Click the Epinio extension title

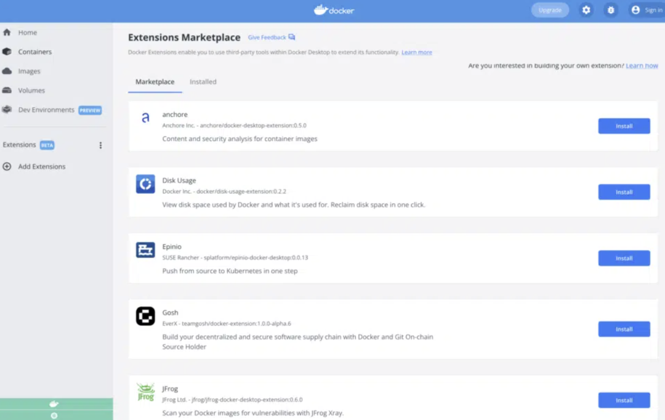click(x=172, y=246)
